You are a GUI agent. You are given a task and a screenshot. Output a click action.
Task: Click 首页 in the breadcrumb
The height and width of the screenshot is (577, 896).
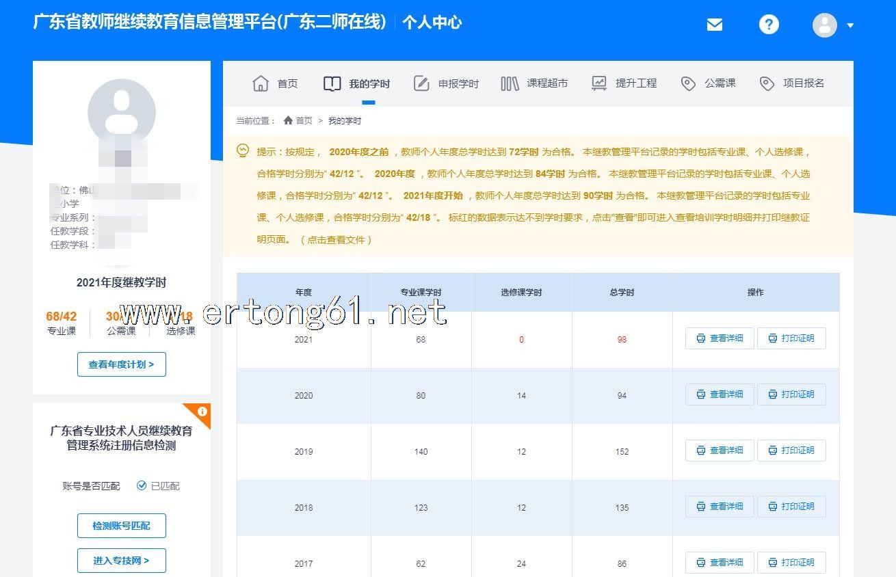(304, 121)
